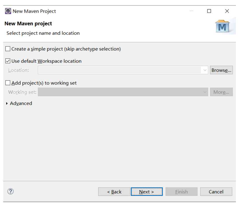
Task: Click the help question mark icon
Action: [11, 191]
